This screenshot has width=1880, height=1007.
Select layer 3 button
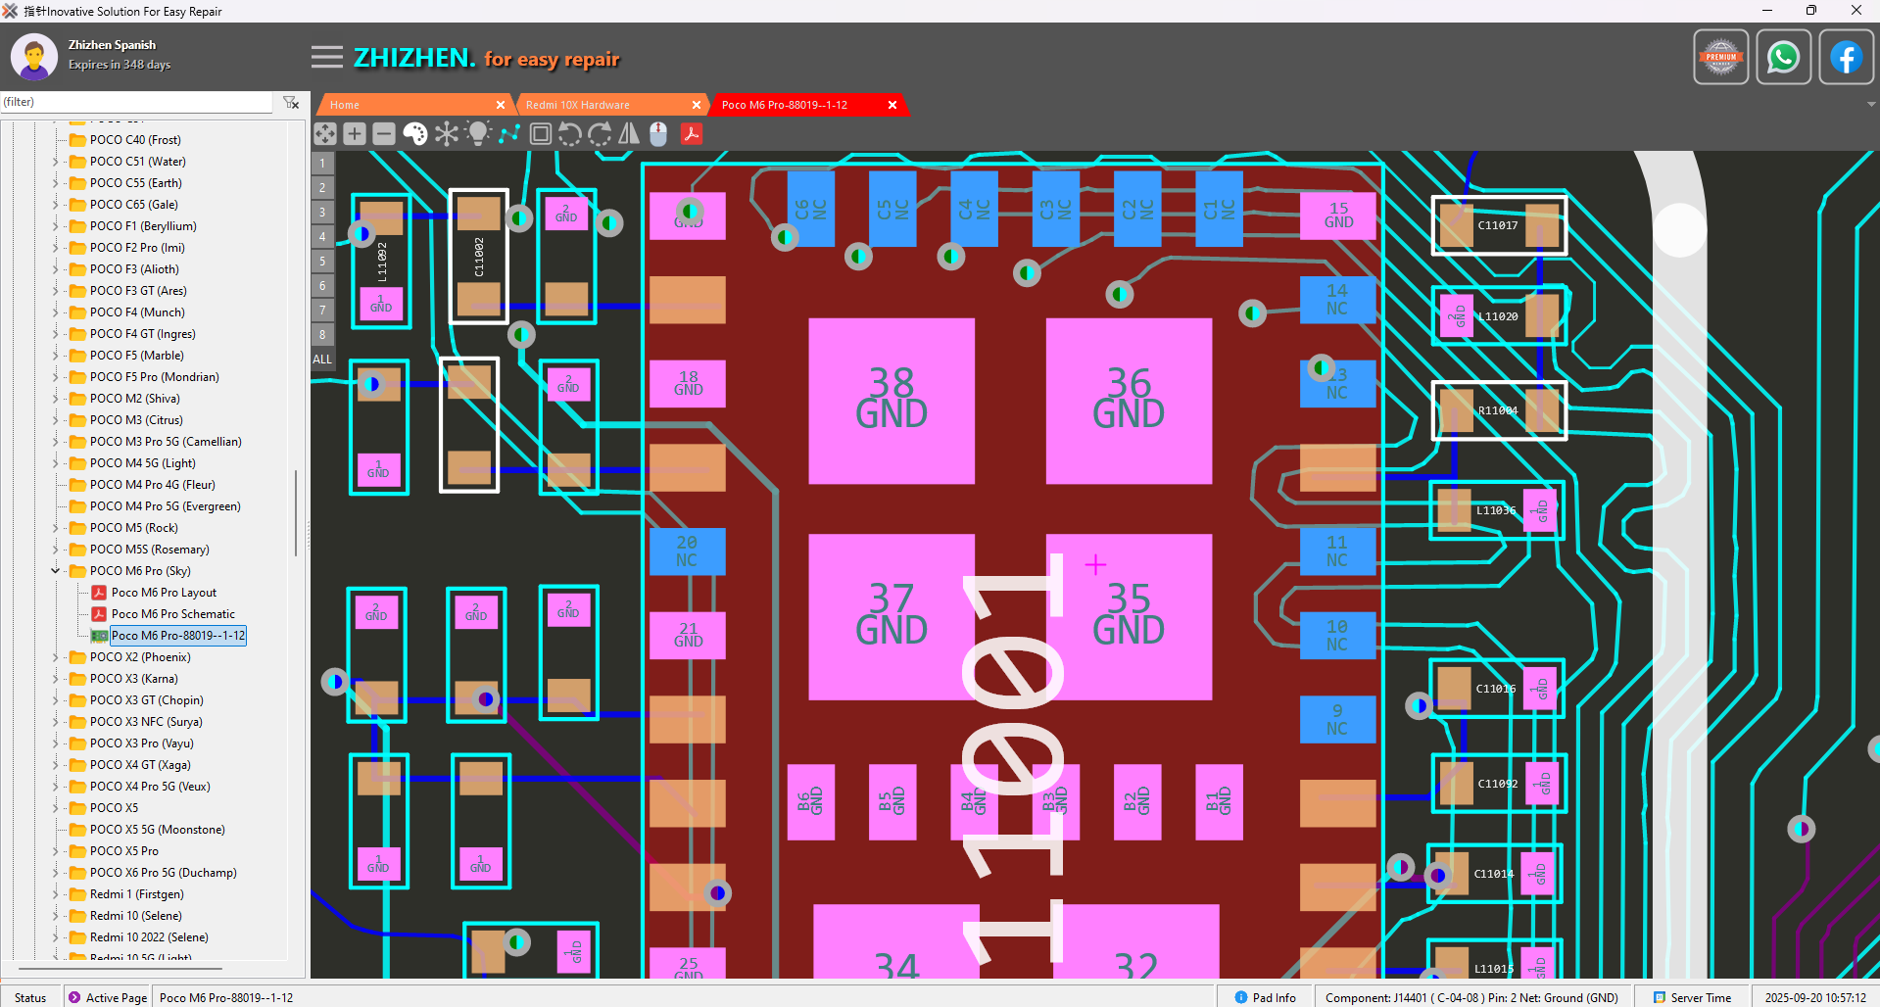coord(322,212)
